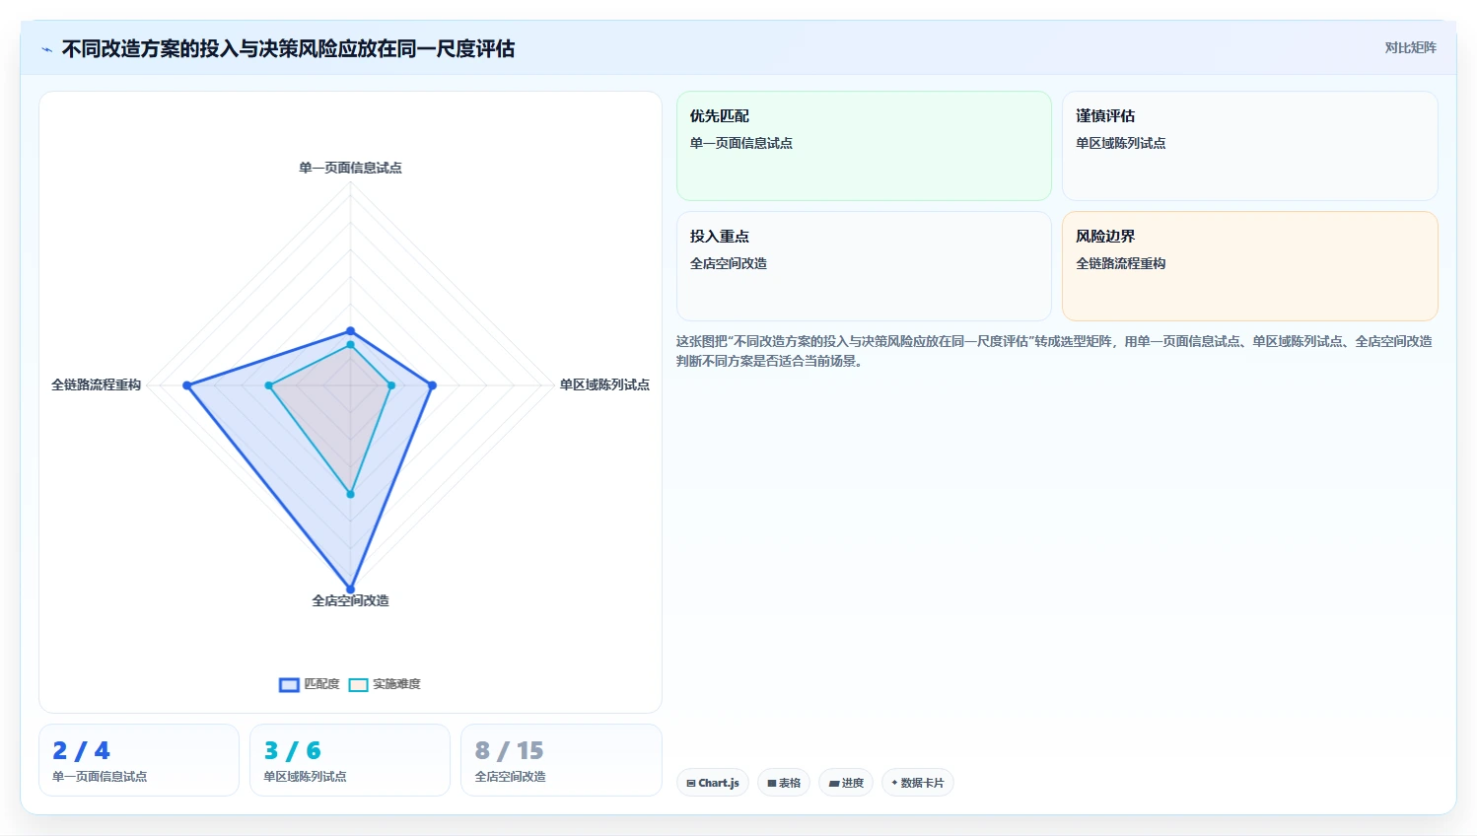
Task: Click the 对比矩阵 label in the header
Action: 1410,47
